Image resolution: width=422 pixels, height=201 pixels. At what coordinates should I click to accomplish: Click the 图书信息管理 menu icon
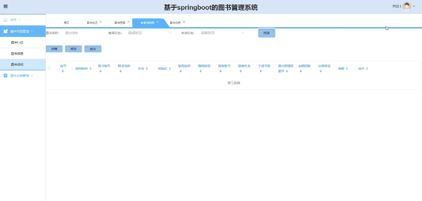click(6, 31)
